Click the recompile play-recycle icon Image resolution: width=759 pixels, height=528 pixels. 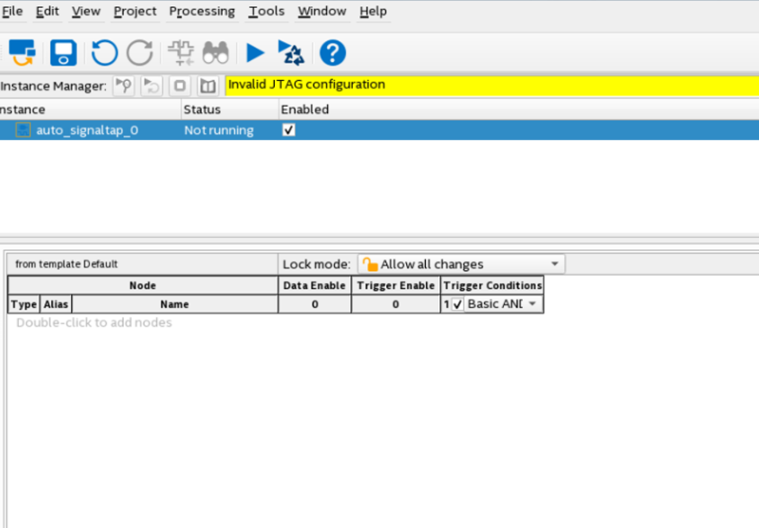pyautogui.click(x=291, y=53)
